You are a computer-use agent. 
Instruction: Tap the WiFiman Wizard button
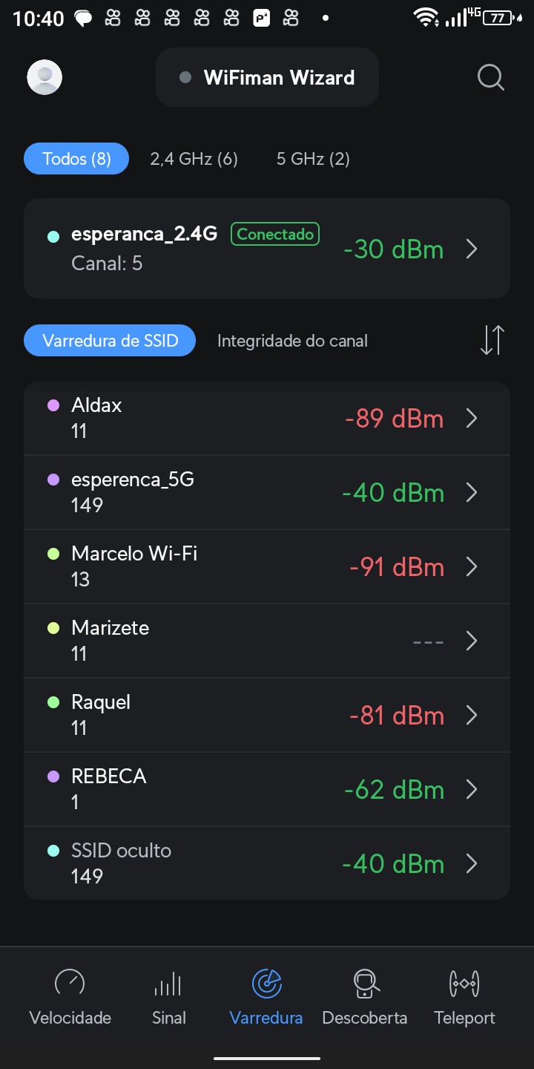[267, 78]
